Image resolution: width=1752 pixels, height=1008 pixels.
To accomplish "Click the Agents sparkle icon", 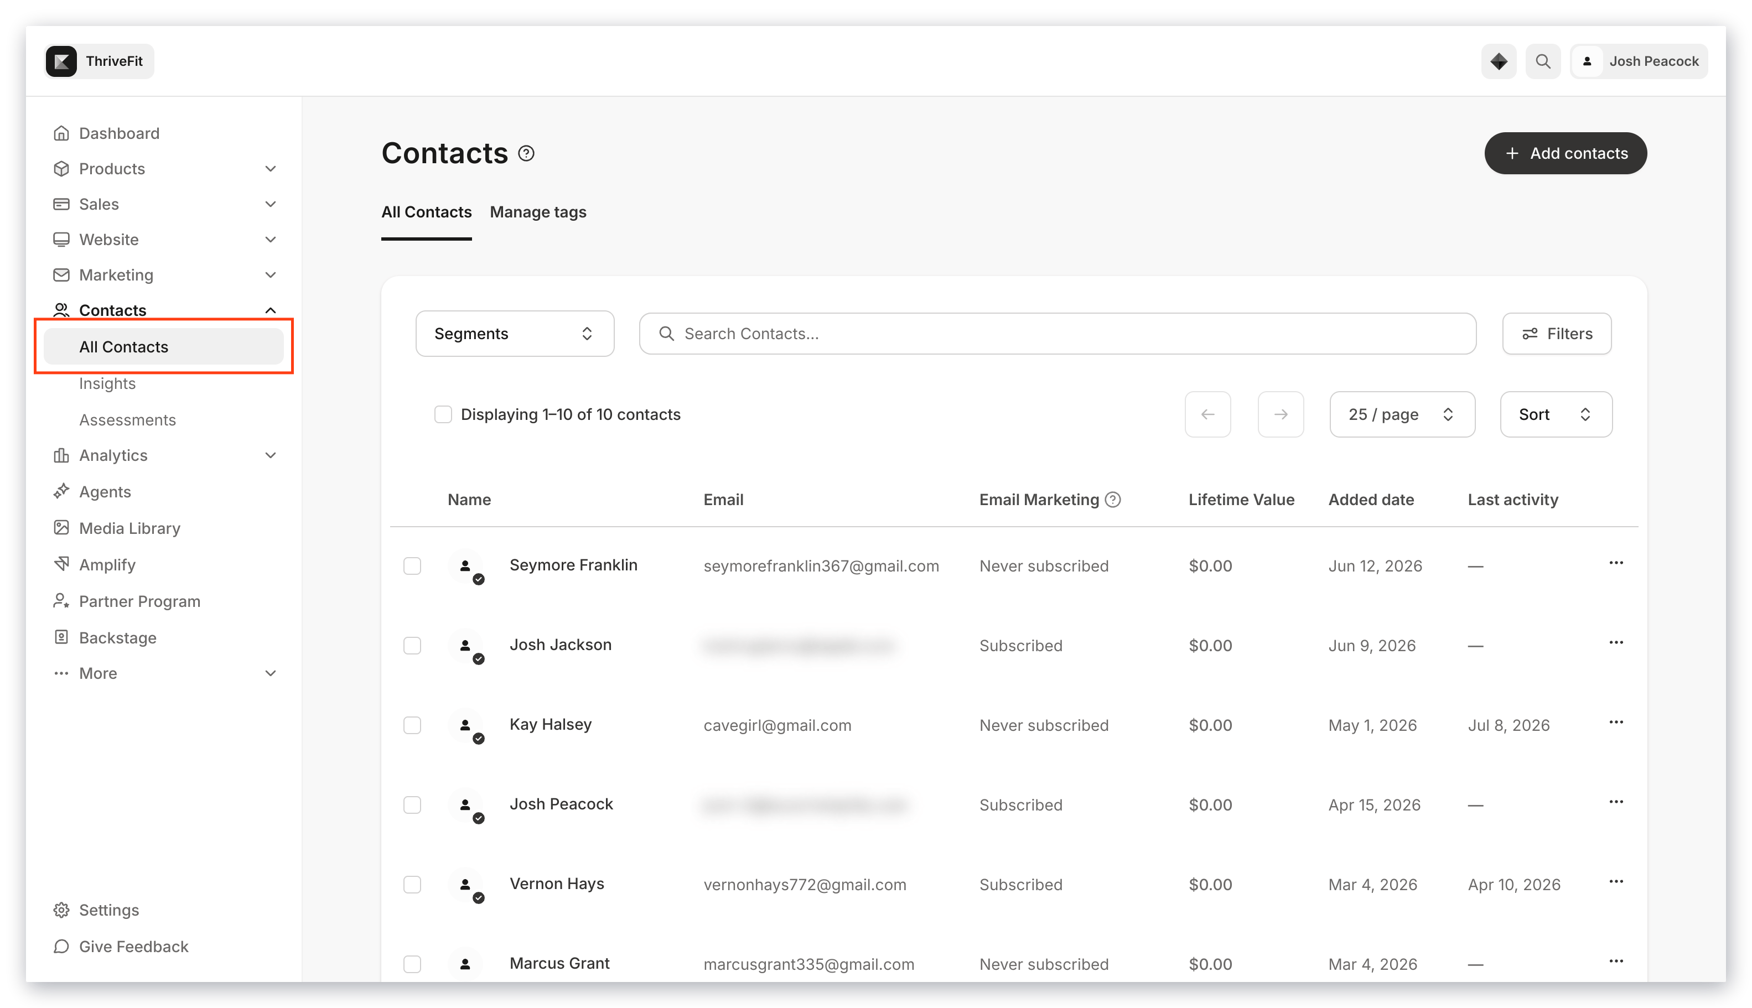I will tap(61, 491).
